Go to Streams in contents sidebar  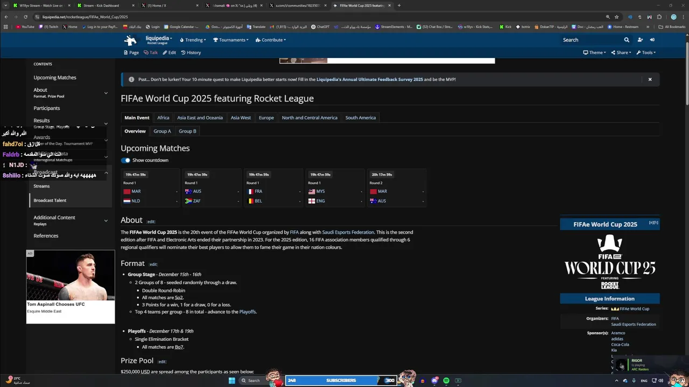41,186
